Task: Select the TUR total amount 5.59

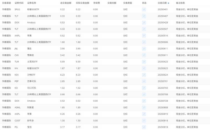Action: tap(62, 62)
